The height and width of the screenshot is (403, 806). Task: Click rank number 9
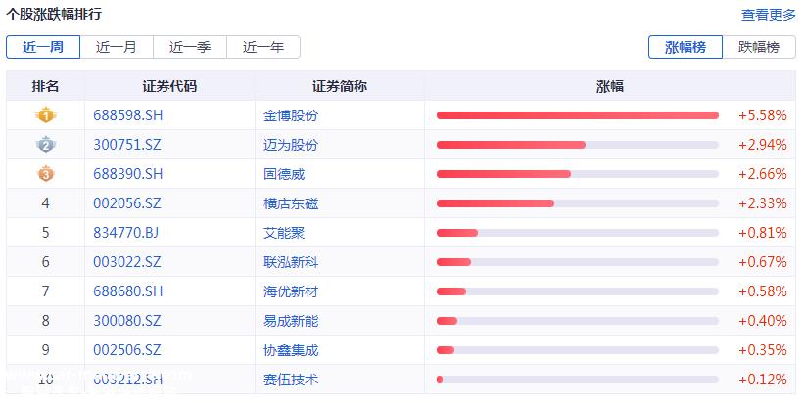[x=46, y=350]
